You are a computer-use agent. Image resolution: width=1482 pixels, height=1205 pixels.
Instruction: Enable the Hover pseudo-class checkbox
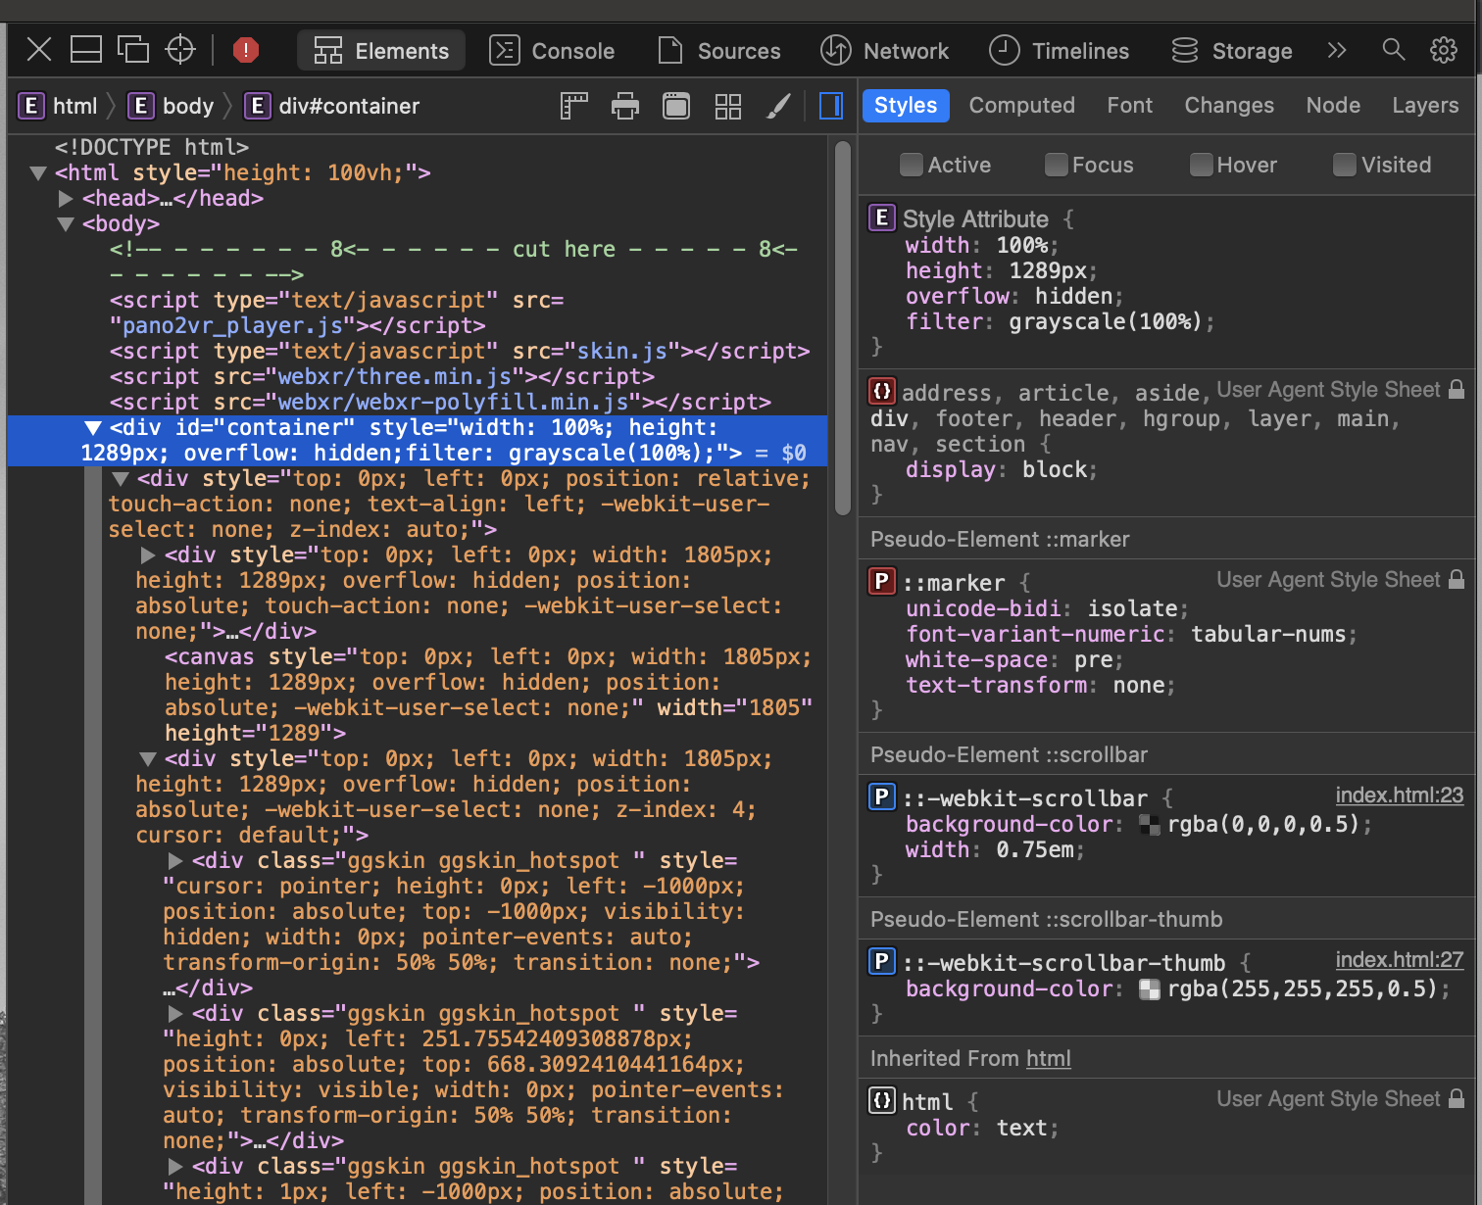click(1201, 165)
